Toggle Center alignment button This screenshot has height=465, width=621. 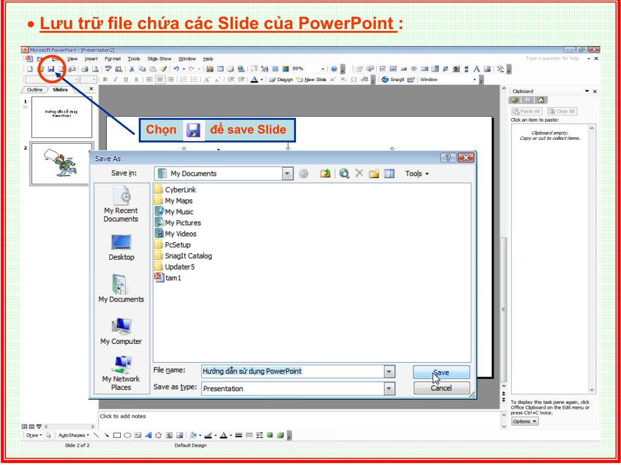click(159, 79)
